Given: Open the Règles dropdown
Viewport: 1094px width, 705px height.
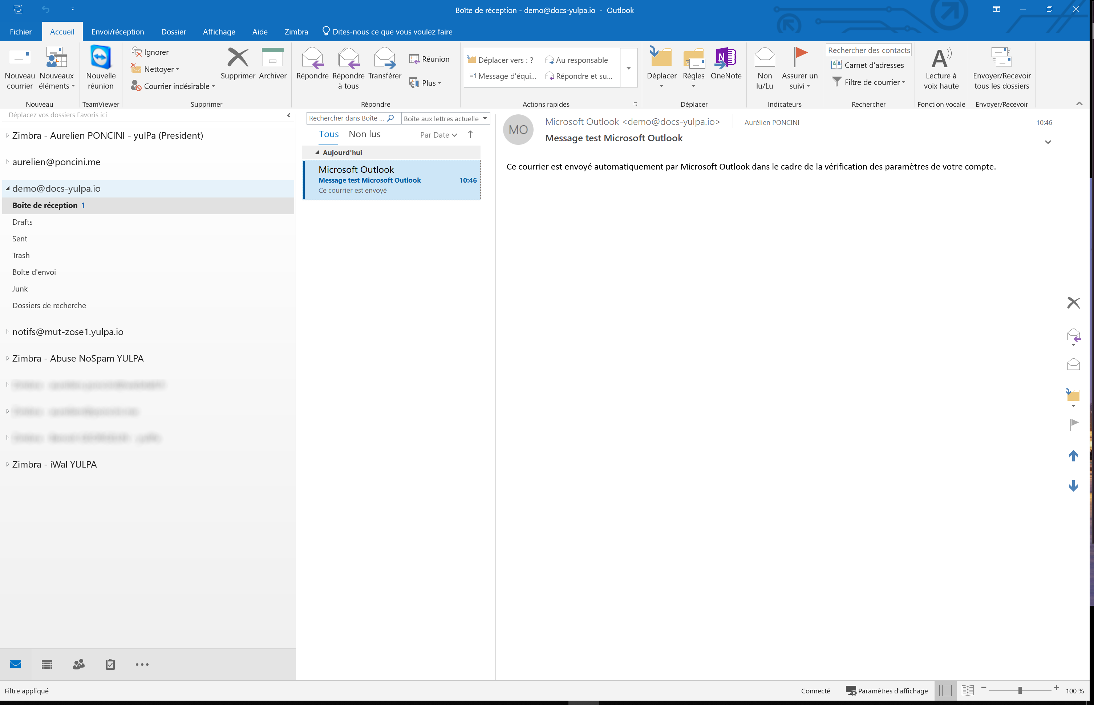Looking at the screenshot, I should pos(693,68).
